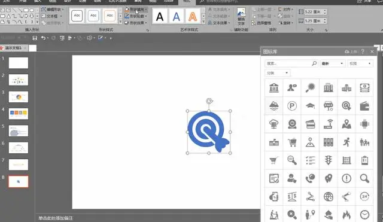Insert the bank building icon from library
Viewport: 383px width, 222px height.
click(x=274, y=88)
